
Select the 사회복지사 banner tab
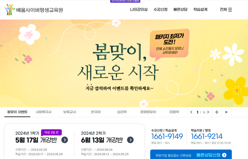(44, 112)
